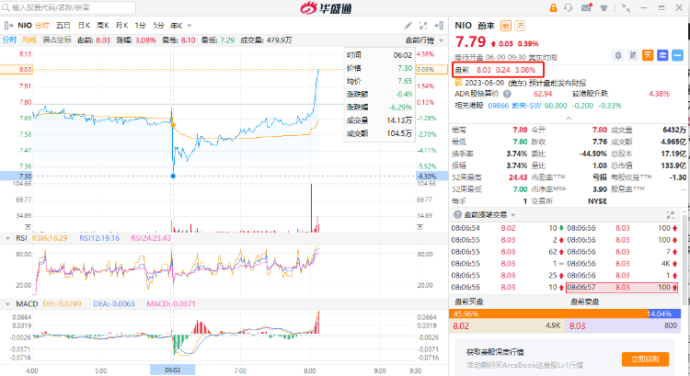
Task: Click the help icon beside 盘前逐笔交易
Action: coord(457,214)
